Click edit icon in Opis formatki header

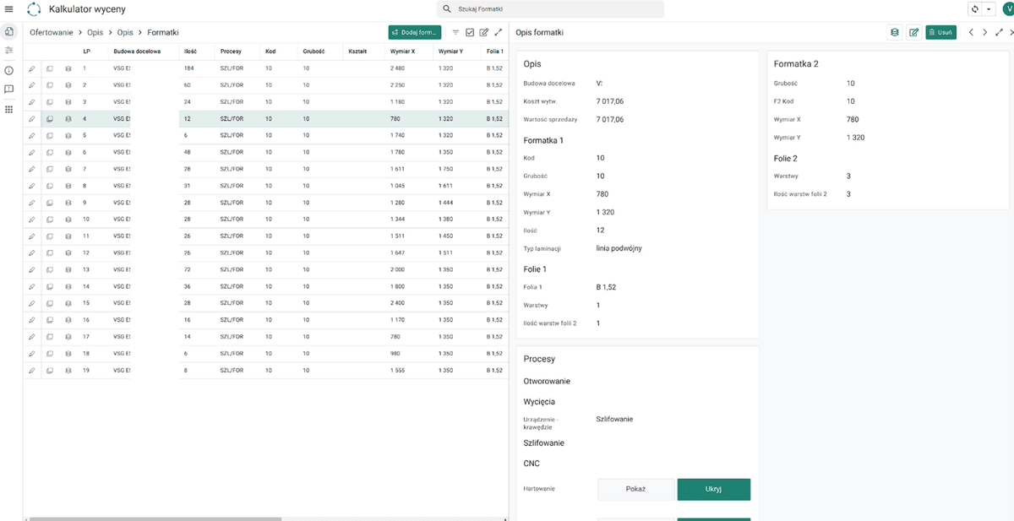point(913,32)
